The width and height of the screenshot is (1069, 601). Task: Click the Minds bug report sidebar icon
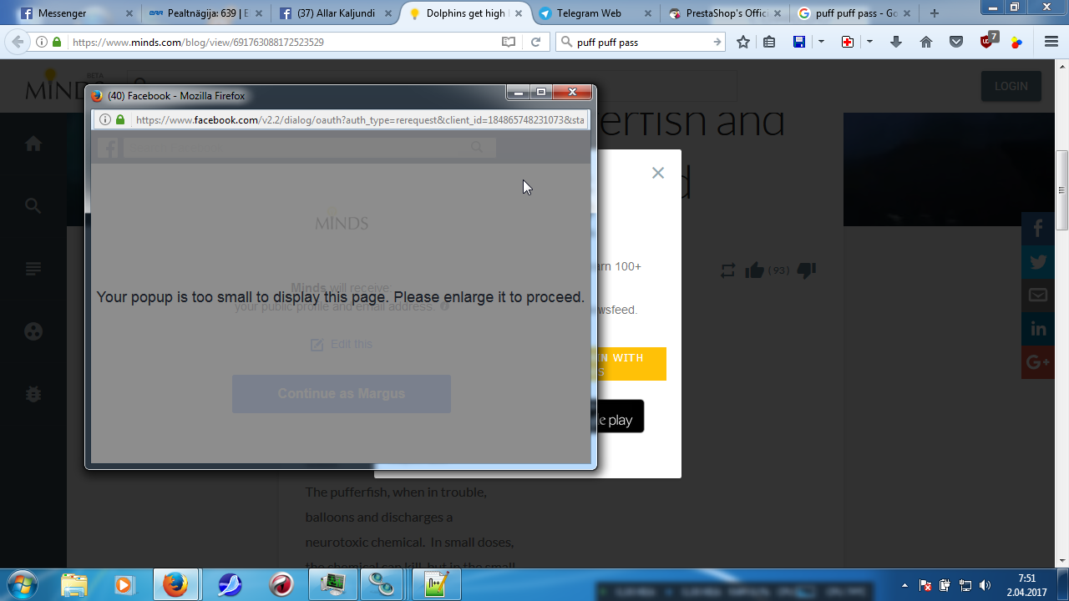(33, 393)
